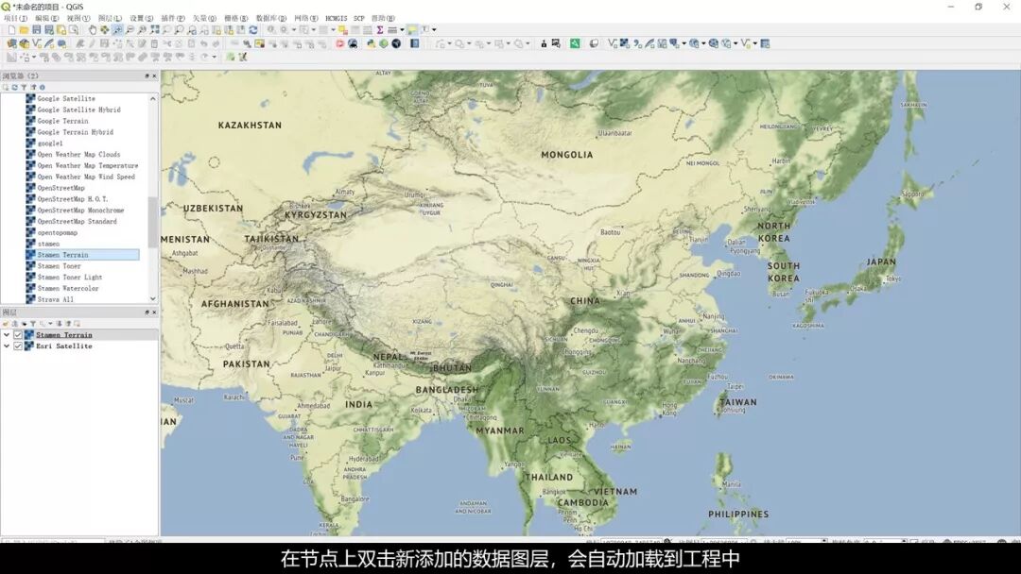Select Open Weather Map Temperature entry
The height and width of the screenshot is (574, 1021).
click(87, 166)
